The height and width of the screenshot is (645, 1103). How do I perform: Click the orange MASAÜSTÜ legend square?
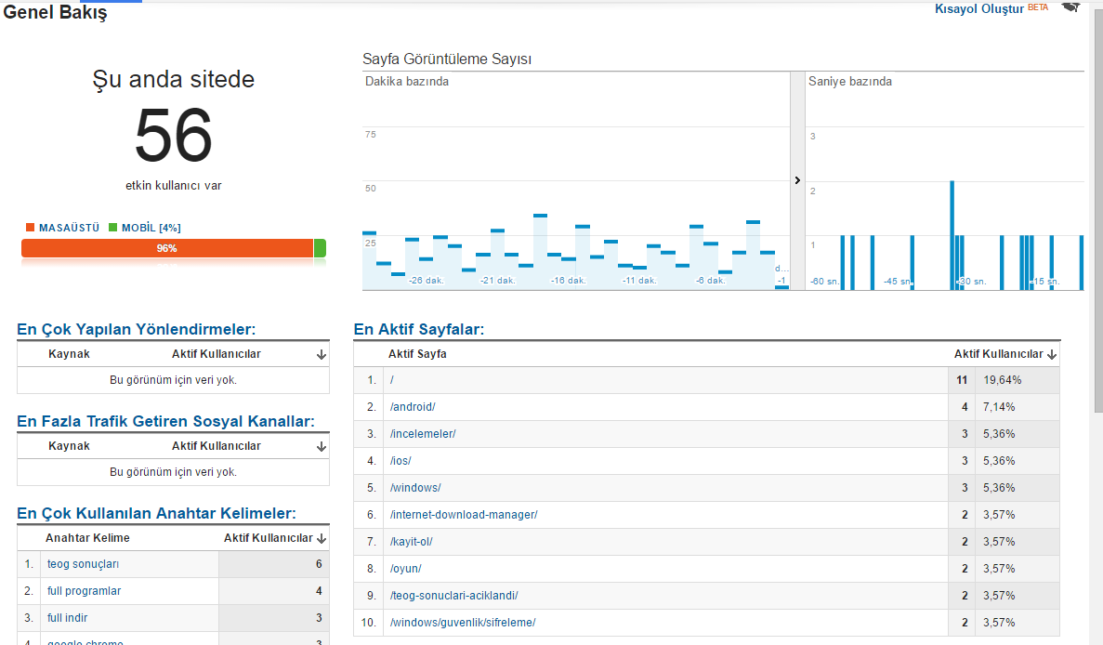31,227
